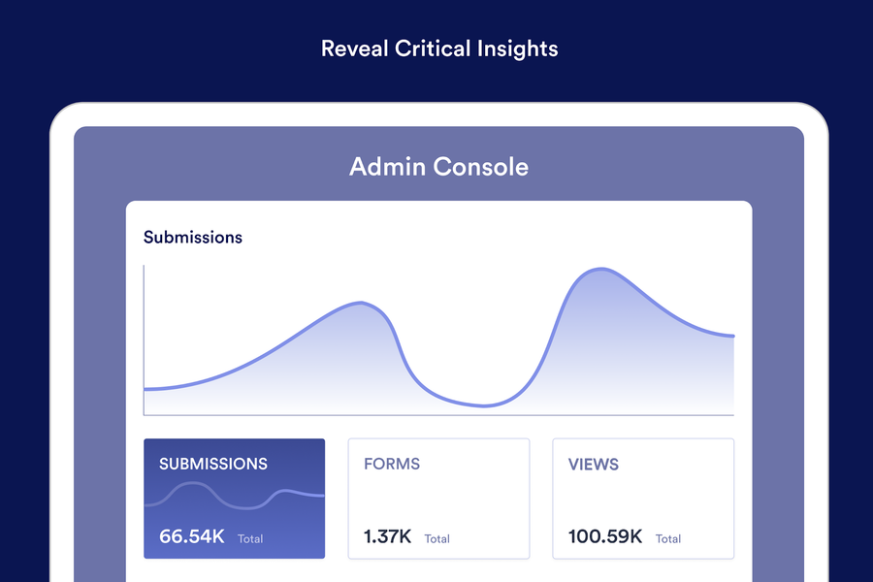Viewport: 873px width, 582px height.
Task: Click the 1.37K forms total
Action: (x=387, y=536)
